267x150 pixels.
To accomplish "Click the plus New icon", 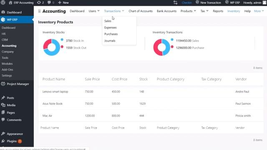I will pyautogui.click(x=60, y=2).
